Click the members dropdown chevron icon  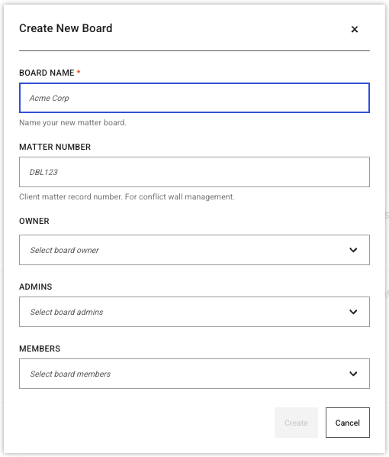[353, 374]
